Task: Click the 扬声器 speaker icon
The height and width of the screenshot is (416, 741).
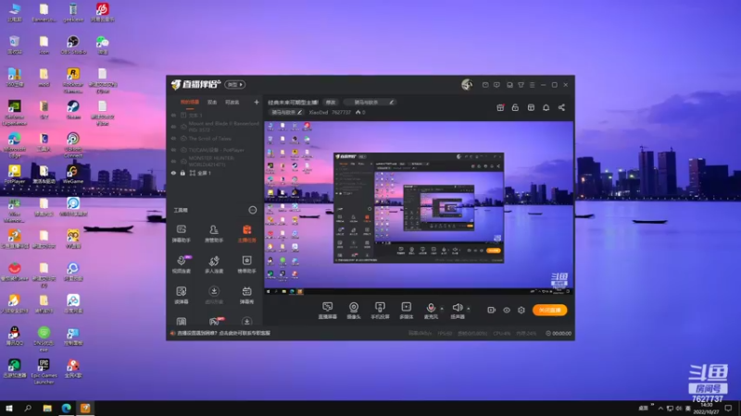Action: [x=457, y=308]
